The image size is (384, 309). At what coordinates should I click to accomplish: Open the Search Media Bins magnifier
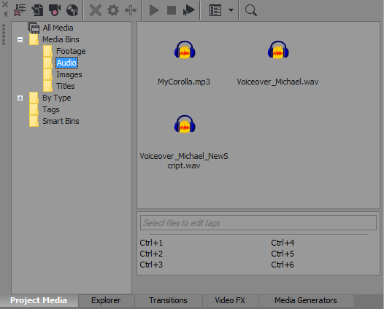tap(251, 10)
